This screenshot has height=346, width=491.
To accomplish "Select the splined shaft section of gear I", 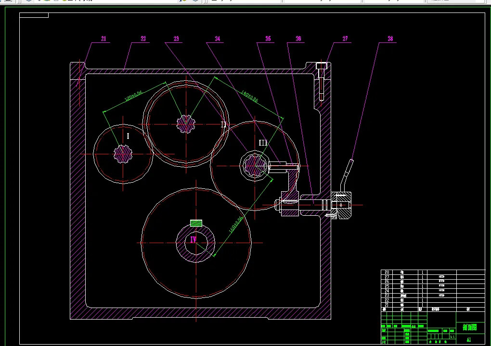I will pyautogui.click(x=123, y=154).
